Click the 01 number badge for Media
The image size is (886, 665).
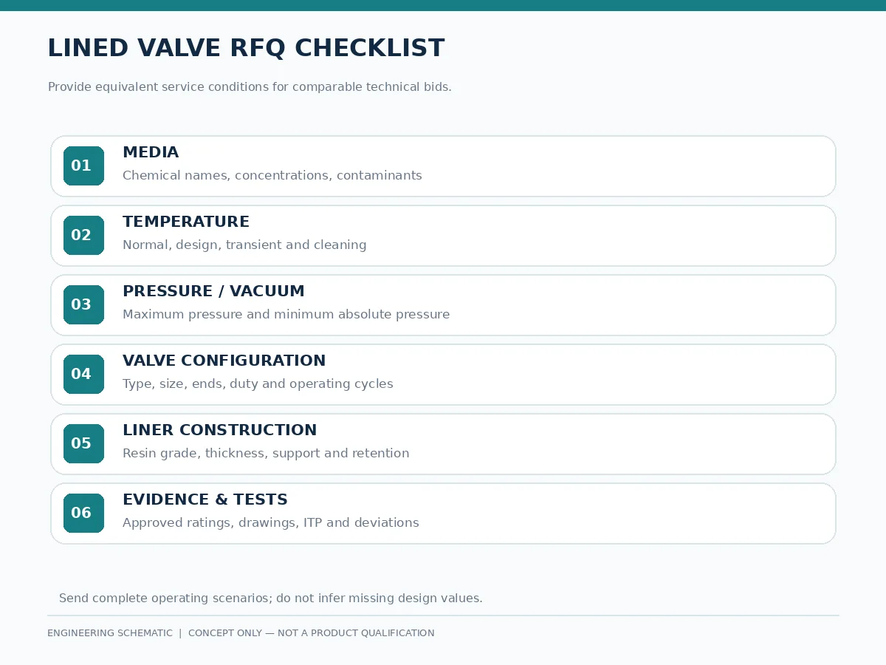click(x=83, y=166)
